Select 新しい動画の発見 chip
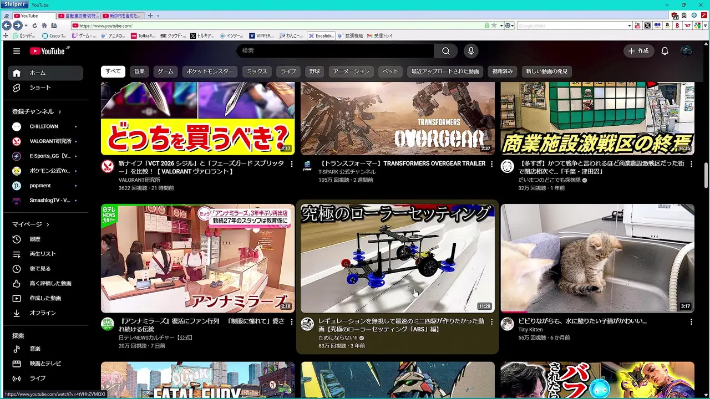Image resolution: width=710 pixels, height=399 pixels. (547, 71)
